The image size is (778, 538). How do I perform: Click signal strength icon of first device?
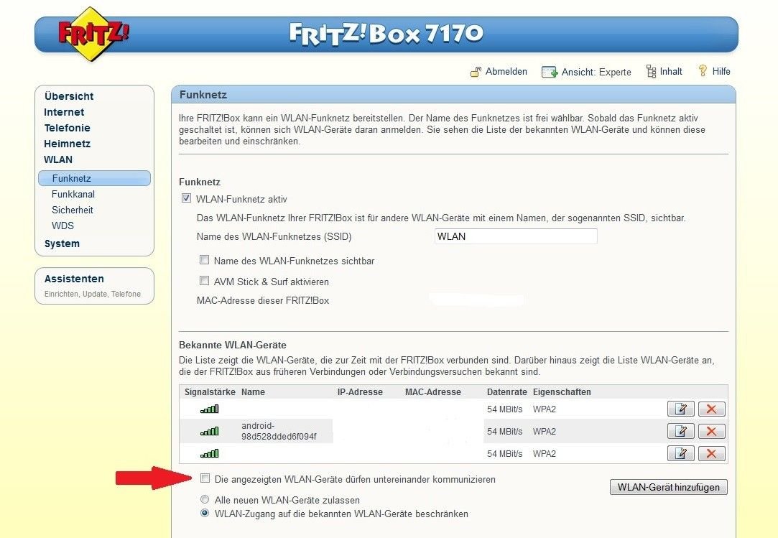point(209,409)
